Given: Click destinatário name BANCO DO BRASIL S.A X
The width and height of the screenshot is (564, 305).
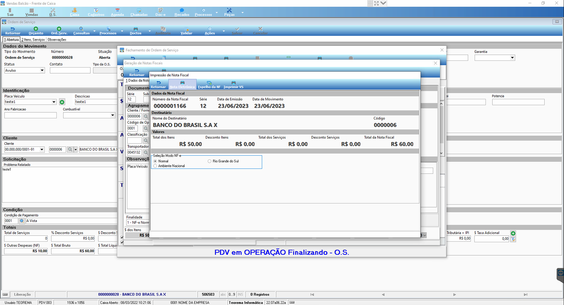Looking at the screenshot, I should click(x=185, y=125).
